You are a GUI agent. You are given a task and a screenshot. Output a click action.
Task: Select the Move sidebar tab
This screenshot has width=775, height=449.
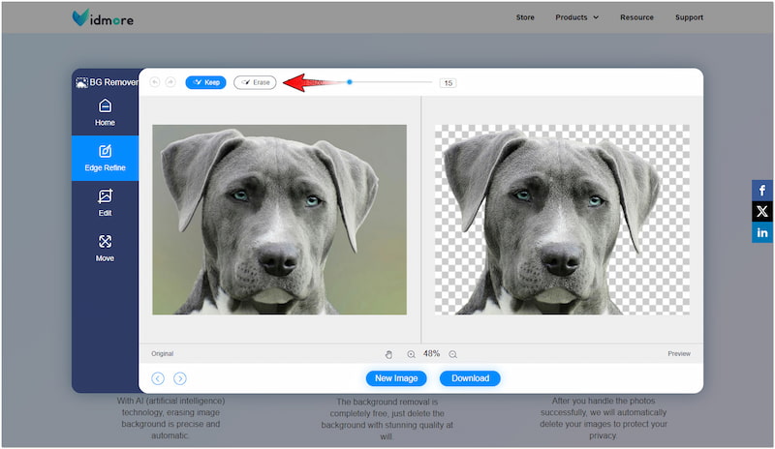pyautogui.click(x=105, y=248)
